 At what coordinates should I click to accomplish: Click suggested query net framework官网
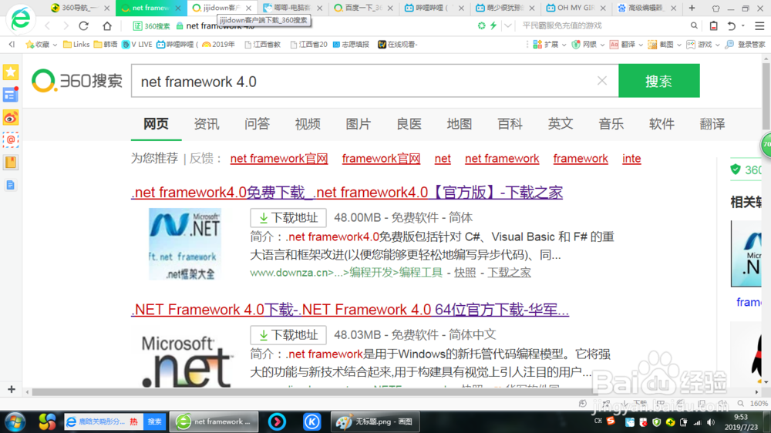(x=279, y=158)
